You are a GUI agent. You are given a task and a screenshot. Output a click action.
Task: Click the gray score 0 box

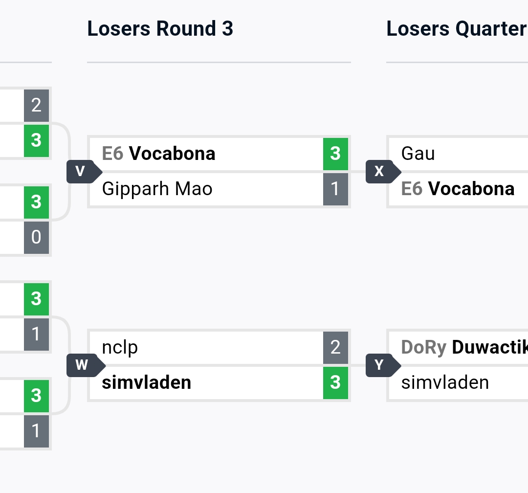pos(36,238)
